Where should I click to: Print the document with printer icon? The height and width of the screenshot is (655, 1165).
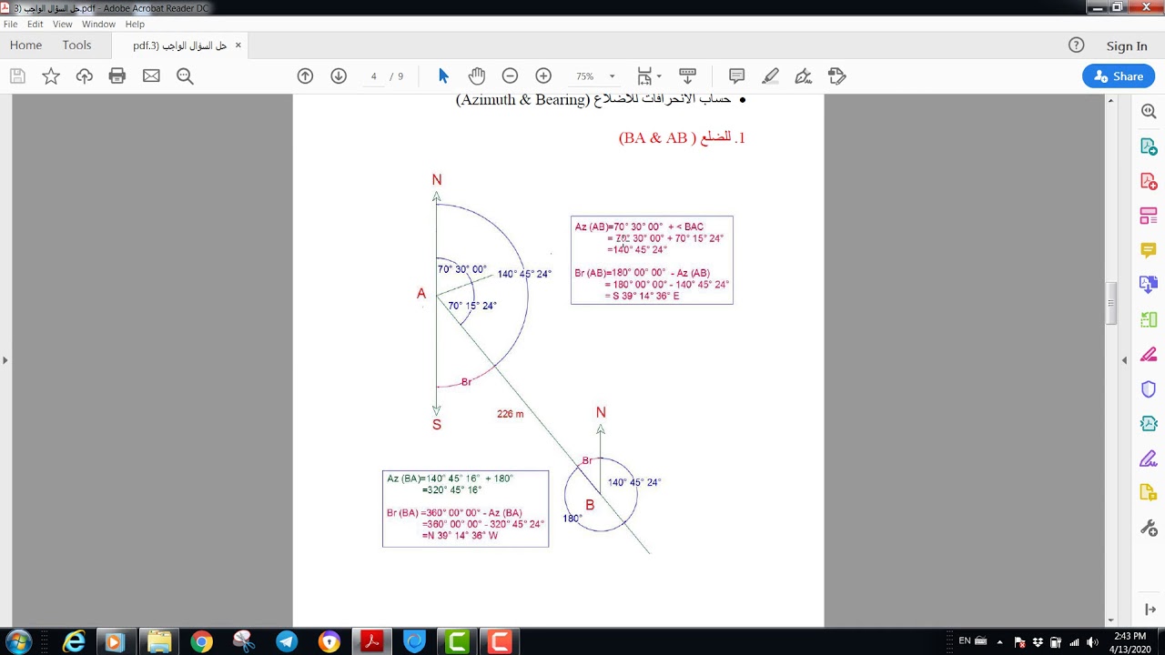117,76
